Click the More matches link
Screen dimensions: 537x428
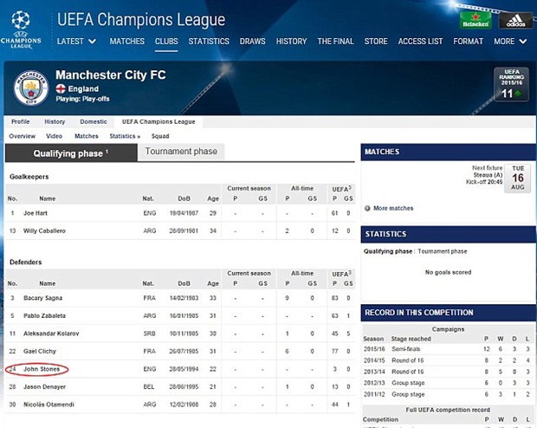393,208
